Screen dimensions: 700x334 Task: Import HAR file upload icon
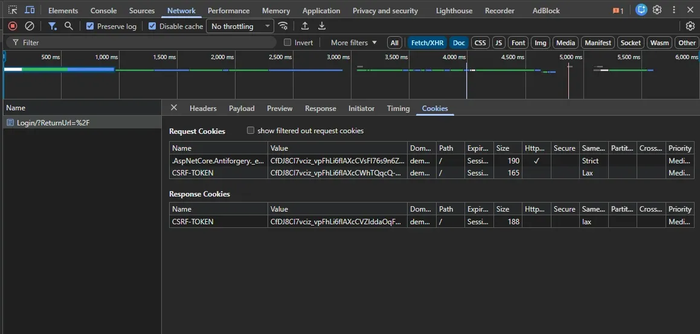coord(305,26)
